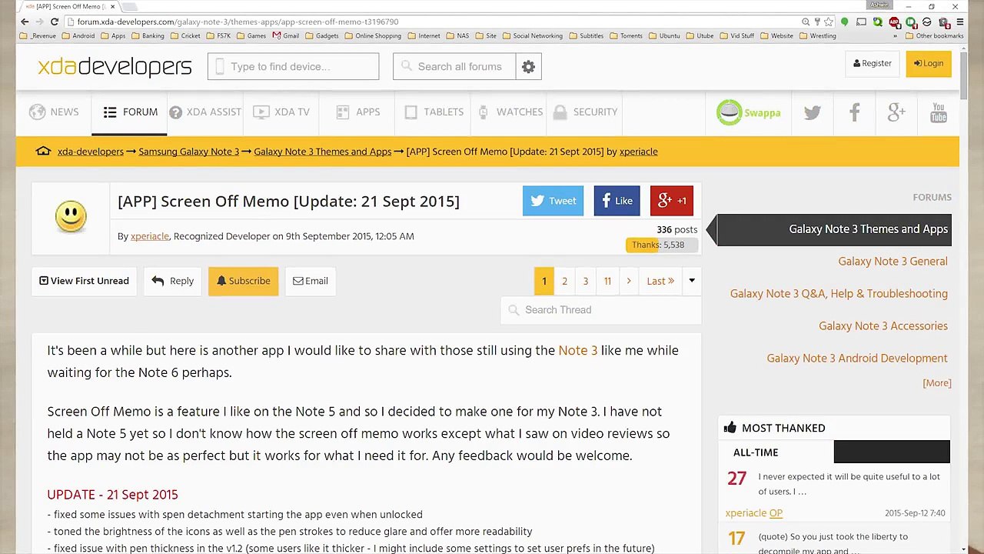Email this thread
The height and width of the screenshot is (554, 984).
point(310,281)
